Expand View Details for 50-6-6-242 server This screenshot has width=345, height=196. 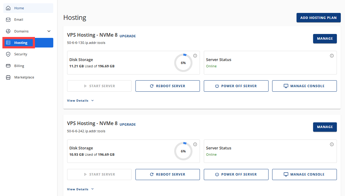(x=80, y=189)
